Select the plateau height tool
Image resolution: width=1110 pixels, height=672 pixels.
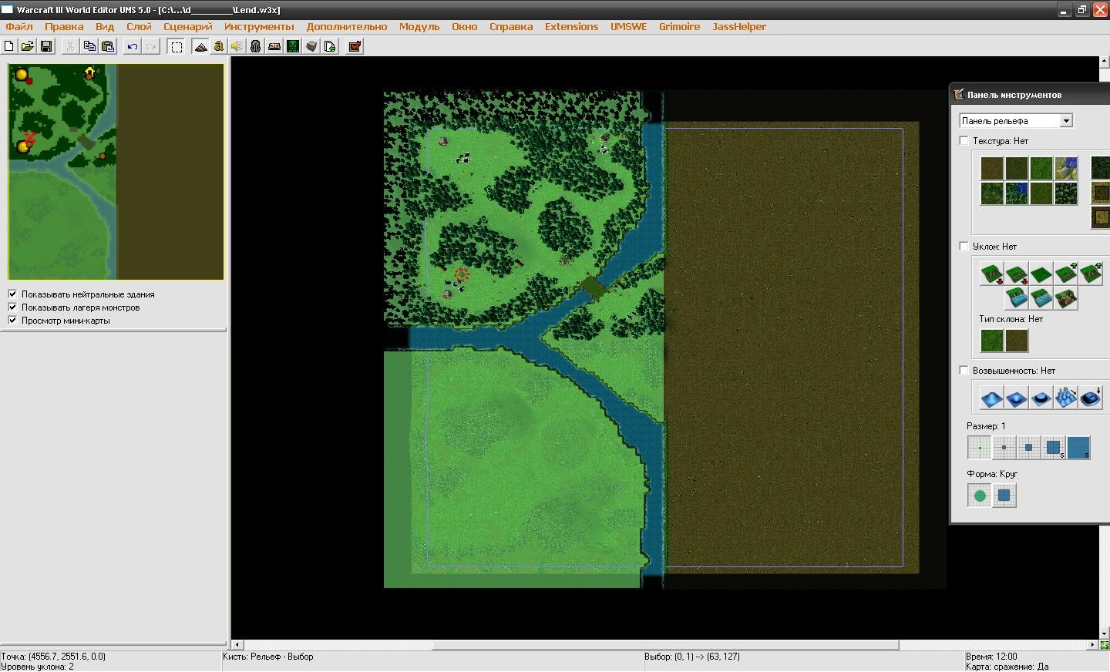pyautogui.click(x=1041, y=398)
